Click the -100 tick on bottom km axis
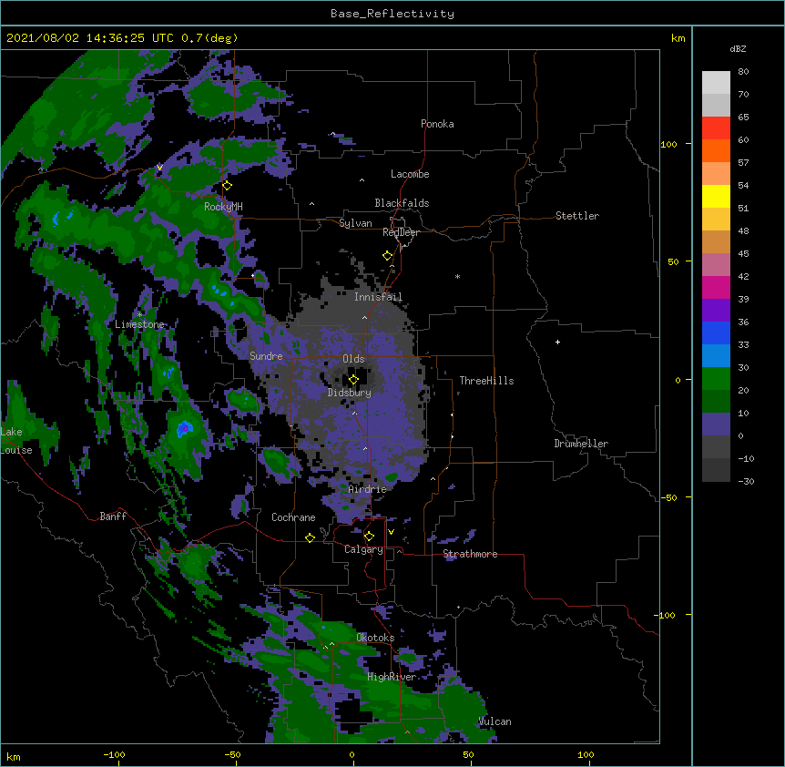This screenshot has width=785, height=767. (115, 754)
